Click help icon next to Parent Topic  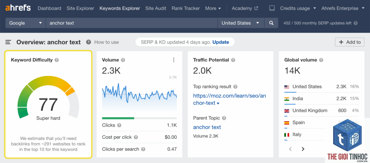224,118
